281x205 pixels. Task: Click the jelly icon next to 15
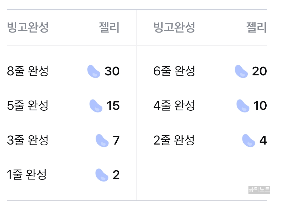coord(96,106)
